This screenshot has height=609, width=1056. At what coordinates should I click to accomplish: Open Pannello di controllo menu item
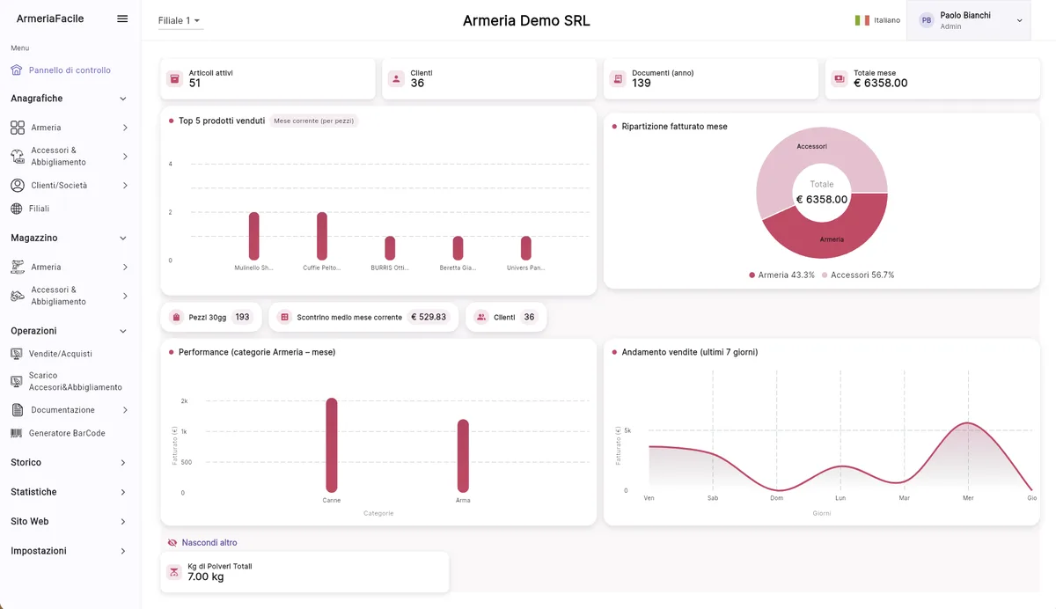[x=70, y=70]
